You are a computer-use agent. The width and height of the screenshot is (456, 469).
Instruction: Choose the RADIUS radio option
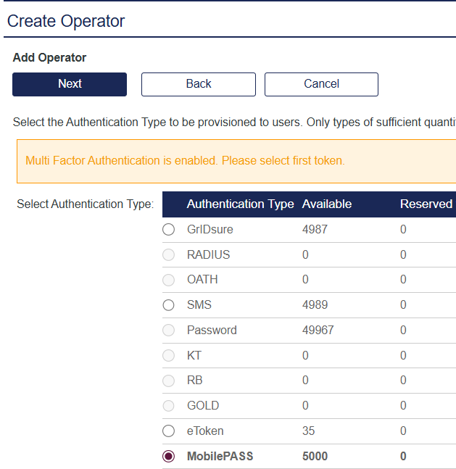[169, 255]
